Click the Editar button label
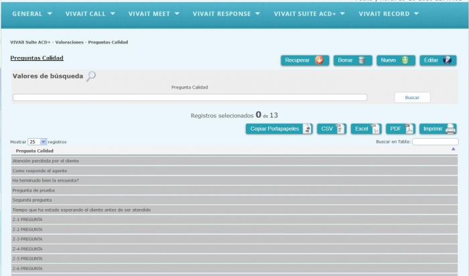Viewport: 469px width, 276px height. tap(431, 60)
